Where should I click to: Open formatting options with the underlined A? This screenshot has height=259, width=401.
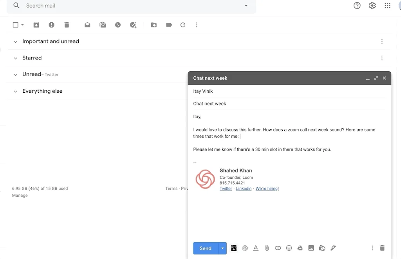(x=256, y=248)
